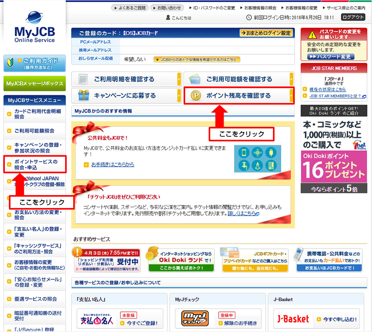Image resolution: width=372 pixels, height=332 pixels.
Task: Click the gold P coin icon
Action: (x=196, y=96)
